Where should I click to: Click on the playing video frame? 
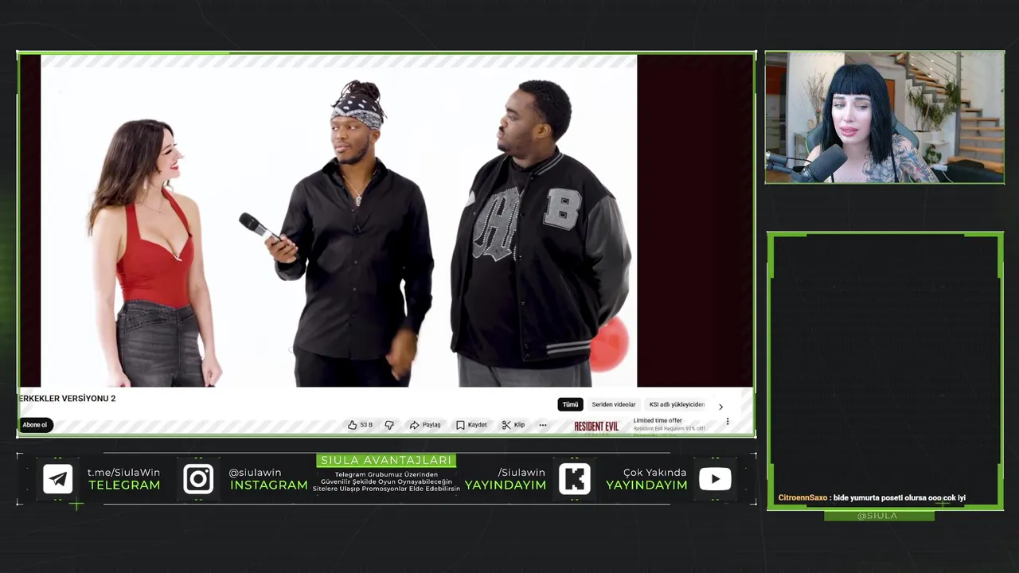click(338, 220)
